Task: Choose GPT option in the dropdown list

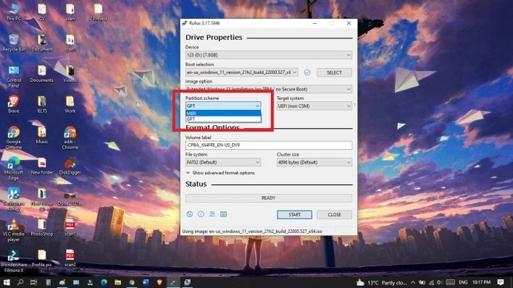Action: 223,119
